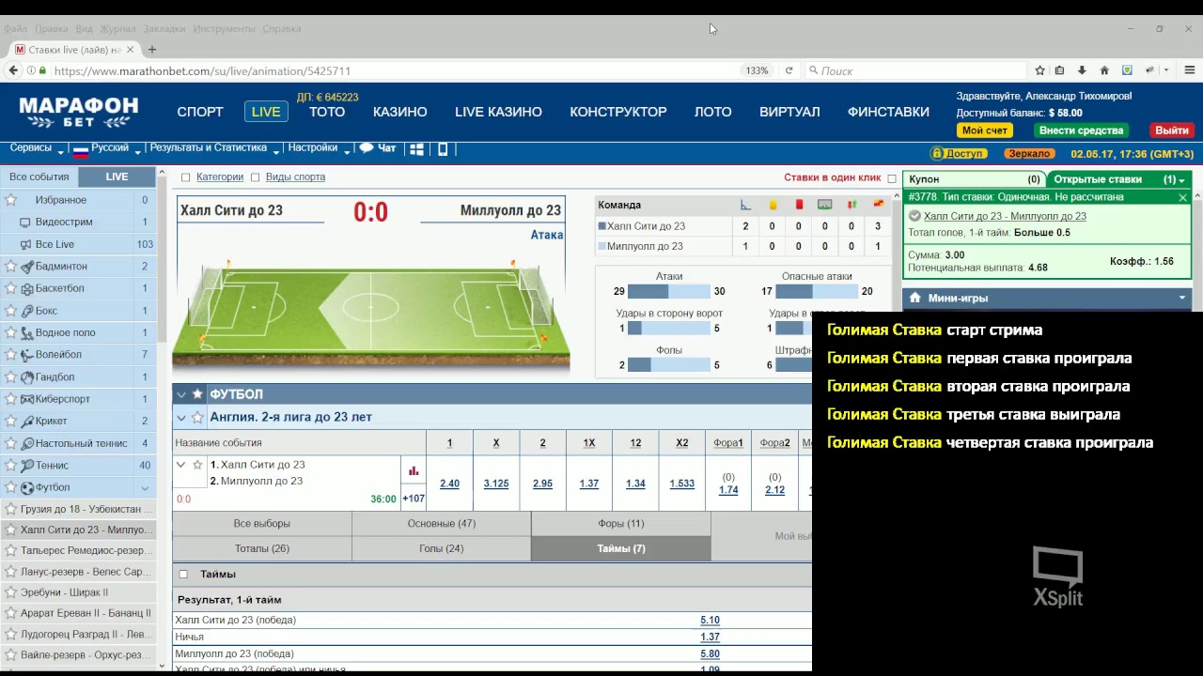Bookmark this page with the star icon

point(1039,70)
